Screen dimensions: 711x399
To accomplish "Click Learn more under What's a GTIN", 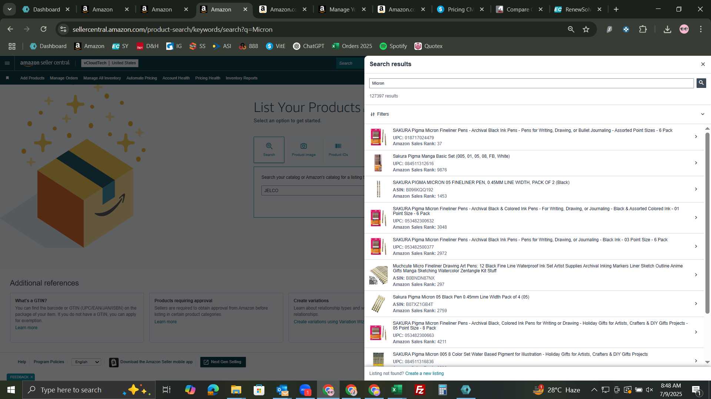I will tap(26, 328).
